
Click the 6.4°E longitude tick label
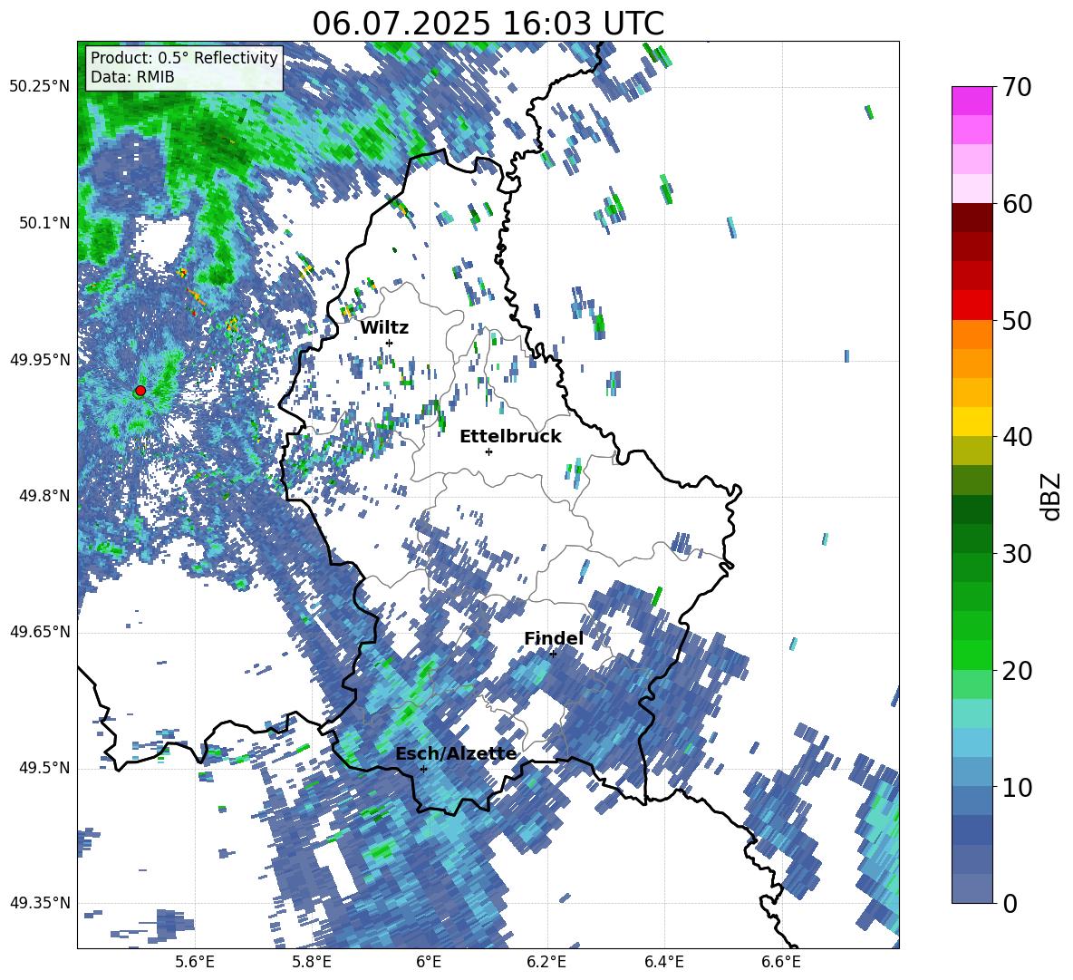663,962
